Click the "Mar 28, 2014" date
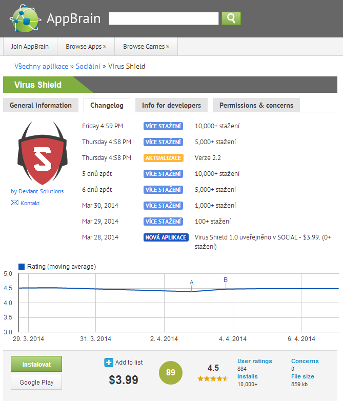 point(100,237)
